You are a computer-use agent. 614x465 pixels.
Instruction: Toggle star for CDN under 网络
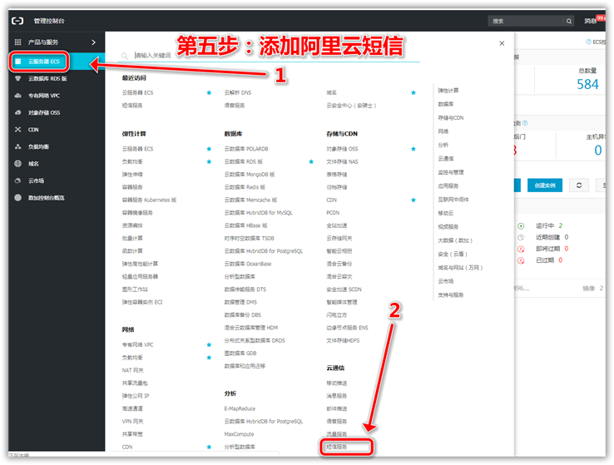209,447
